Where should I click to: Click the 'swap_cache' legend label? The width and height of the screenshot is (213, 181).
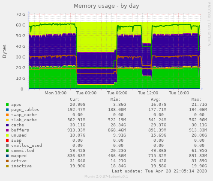(24, 115)
